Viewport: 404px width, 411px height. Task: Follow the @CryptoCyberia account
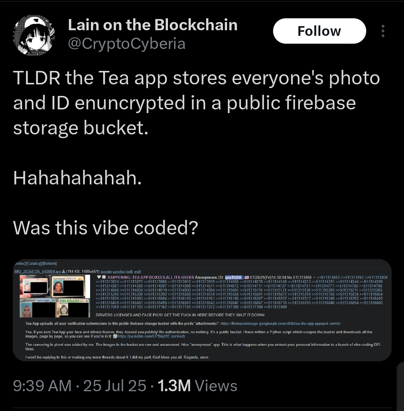click(x=319, y=31)
